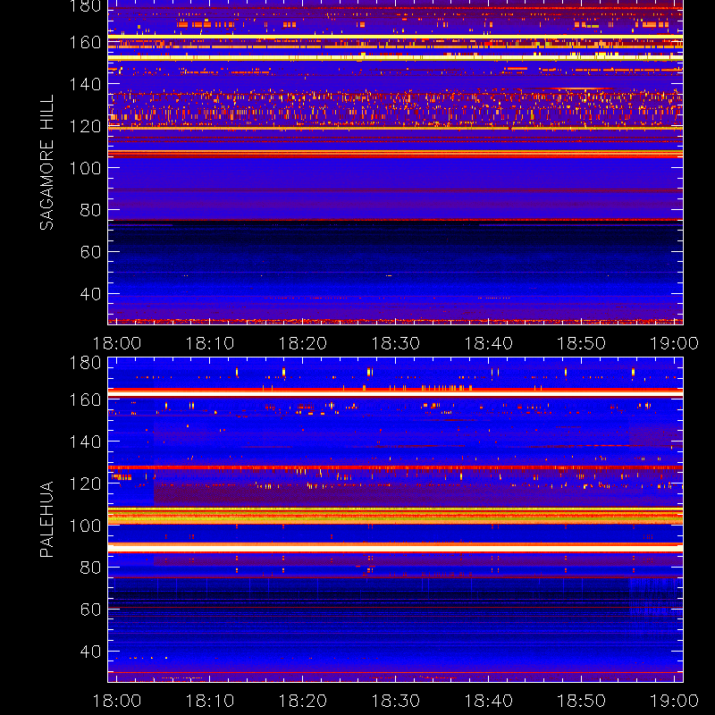Image resolution: width=715 pixels, height=715 pixels.
Task: Click the 18:00 time label below Palehua plot
Action: pyautogui.click(x=117, y=701)
